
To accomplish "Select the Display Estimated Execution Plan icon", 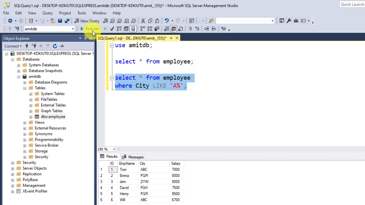I will pos(119,28).
